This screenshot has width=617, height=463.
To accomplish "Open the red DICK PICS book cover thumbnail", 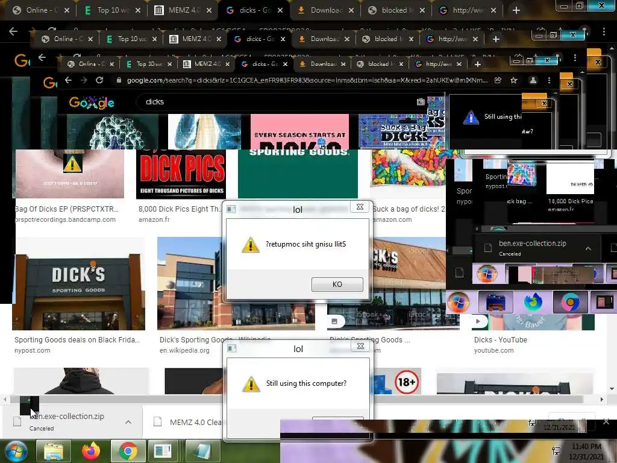I will tap(181, 174).
